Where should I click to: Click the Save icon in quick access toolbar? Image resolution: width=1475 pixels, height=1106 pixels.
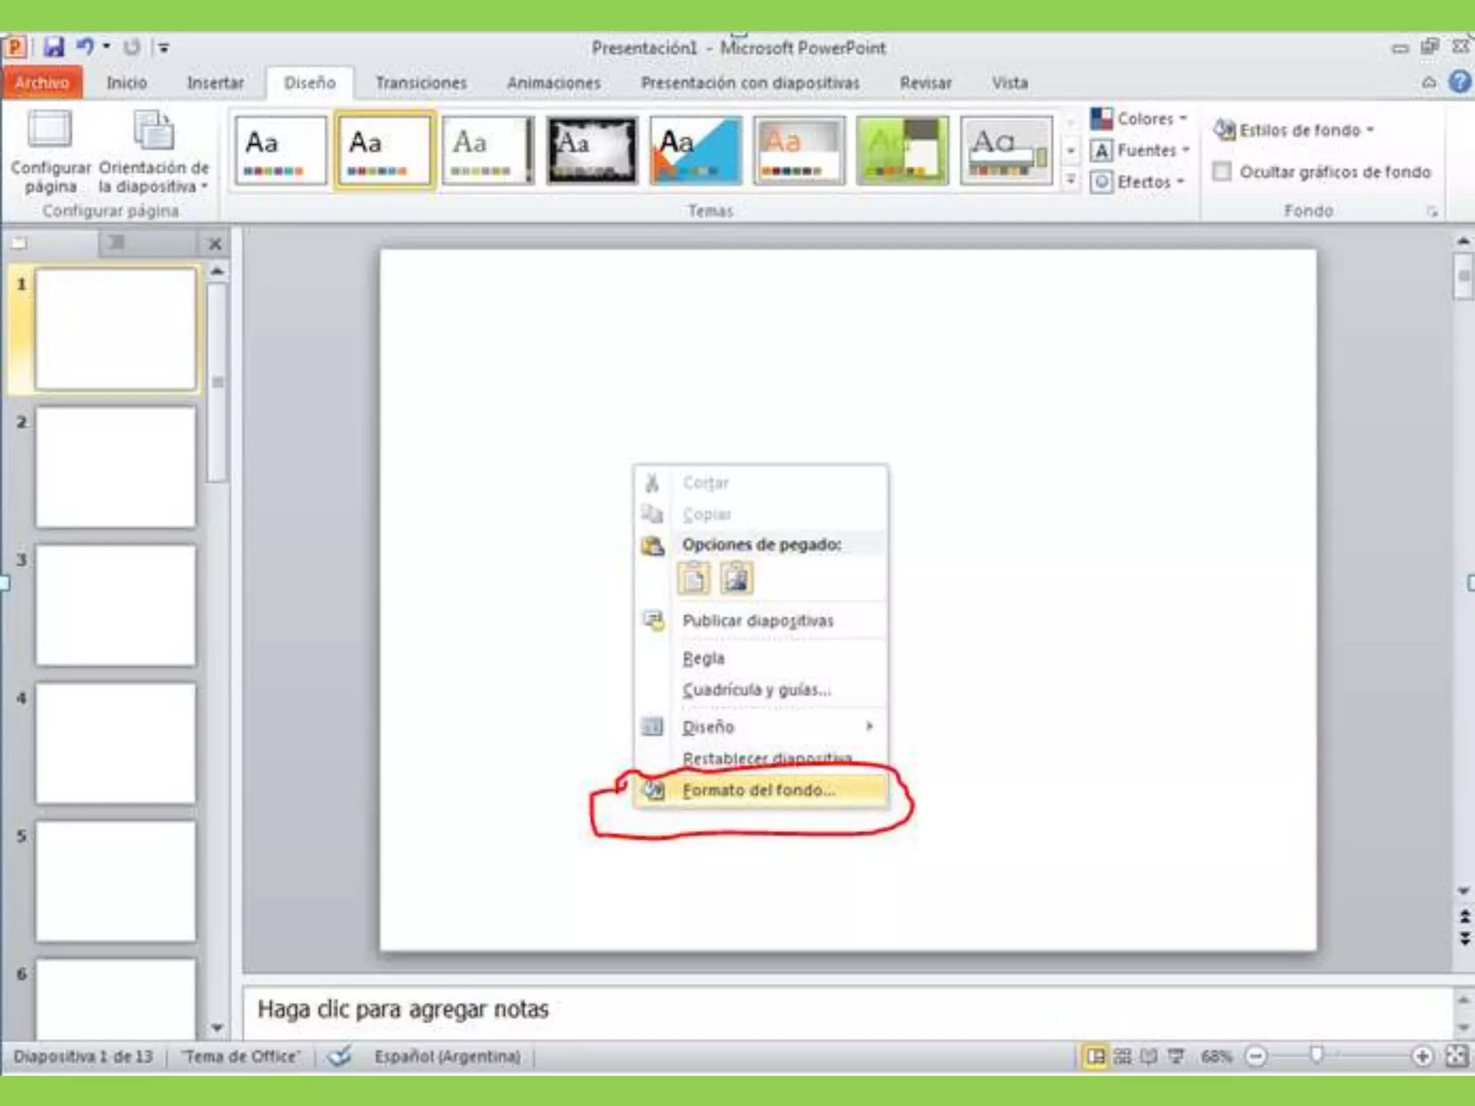(53, 48)
